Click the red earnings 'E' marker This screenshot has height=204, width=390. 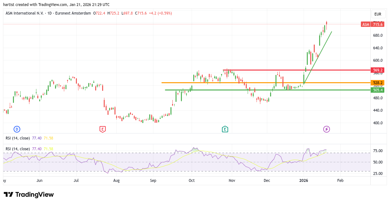point(102,129)
